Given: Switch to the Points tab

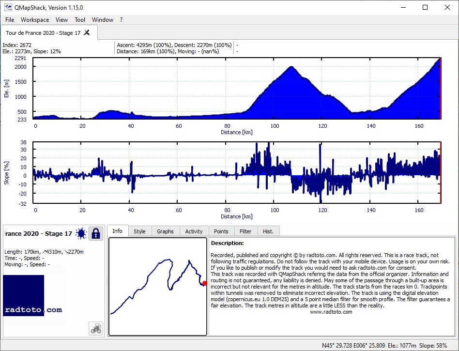Looking at the screenshot, I should point(221,231).
